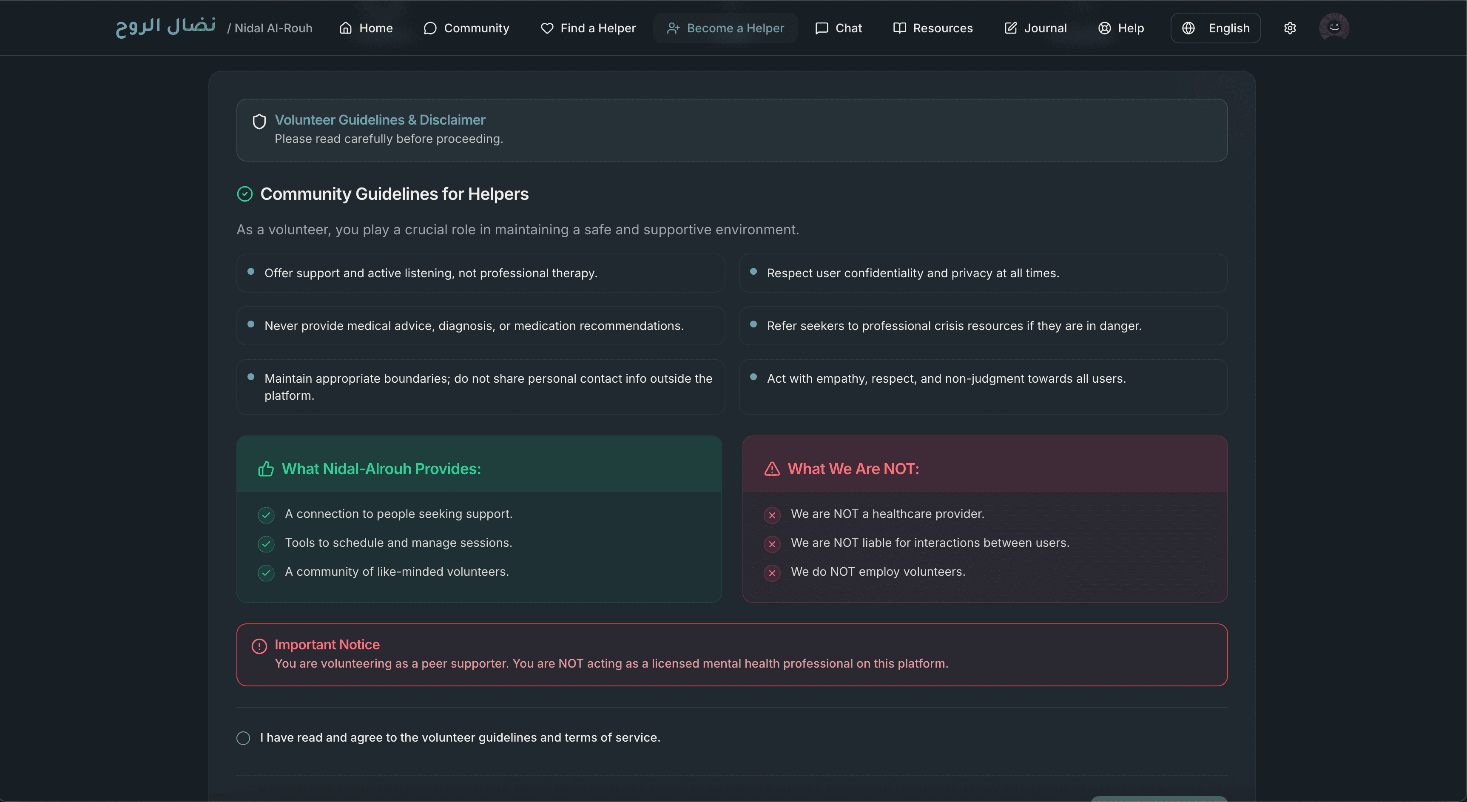Click the check icon beside Tools to schedule
This screenshot has width=1467, height=802.
coord(266,544)
